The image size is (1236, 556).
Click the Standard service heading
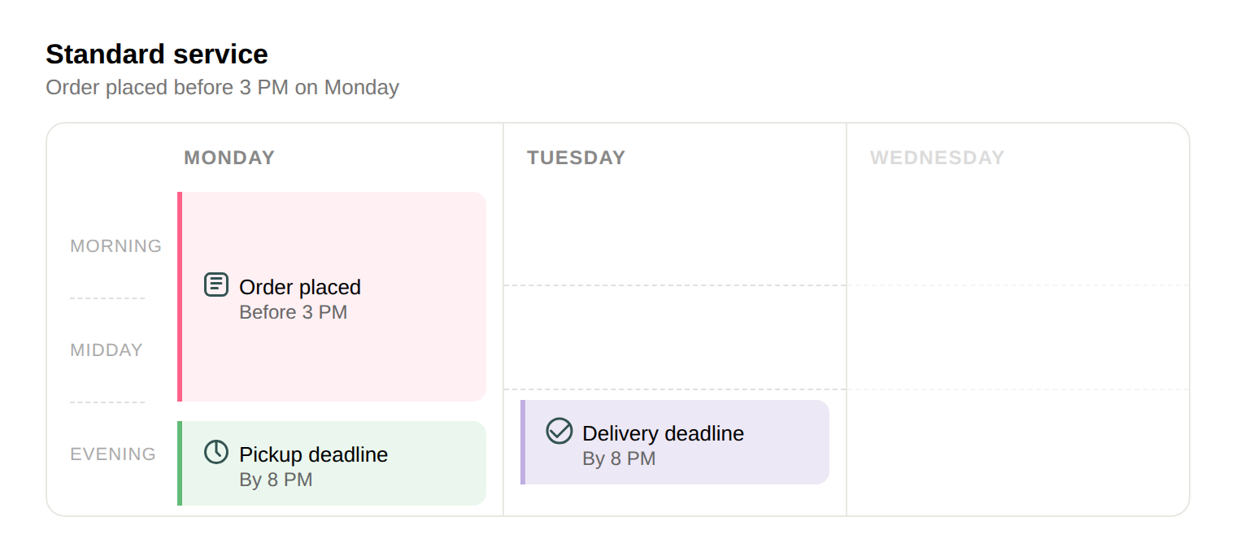coord(157,54)
